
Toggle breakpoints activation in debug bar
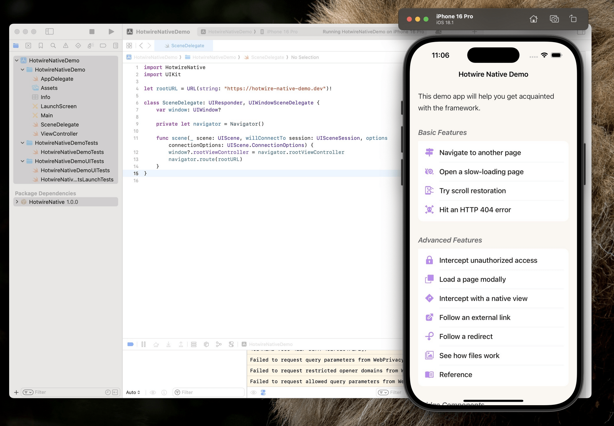click(x=130, y=344)
